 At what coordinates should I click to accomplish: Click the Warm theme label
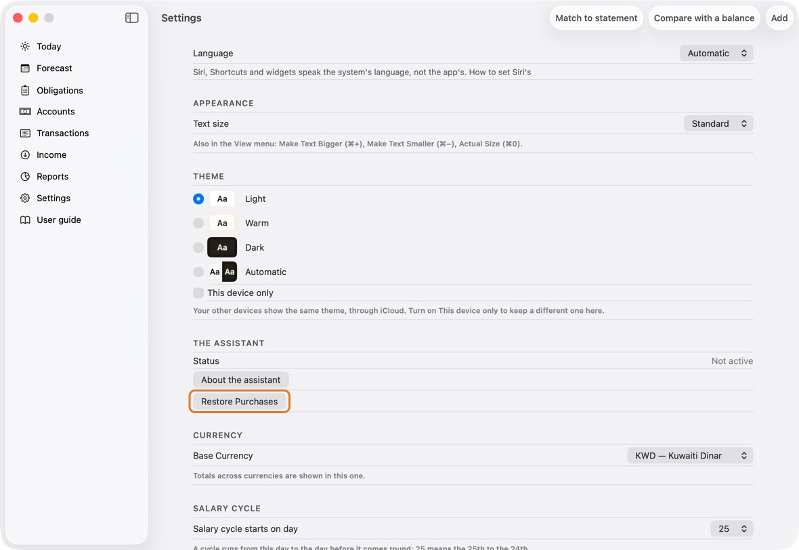(x=257, y=224)
